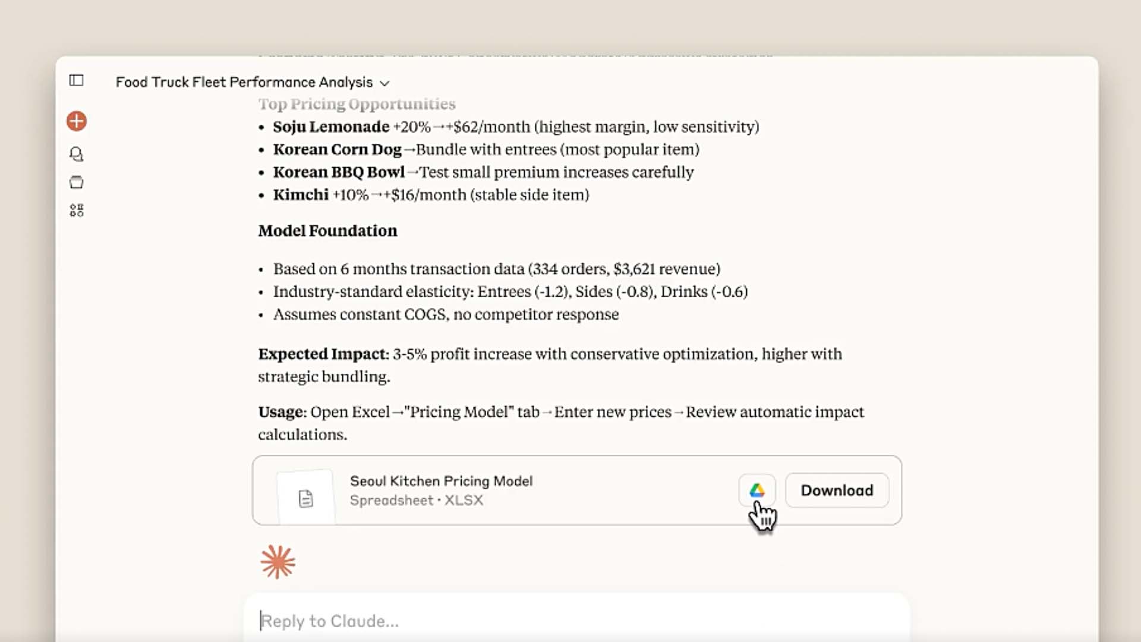Screen dimensions: 1141x642
Task: Toggle the sidebar panel icon
Action: coord(77,80)
